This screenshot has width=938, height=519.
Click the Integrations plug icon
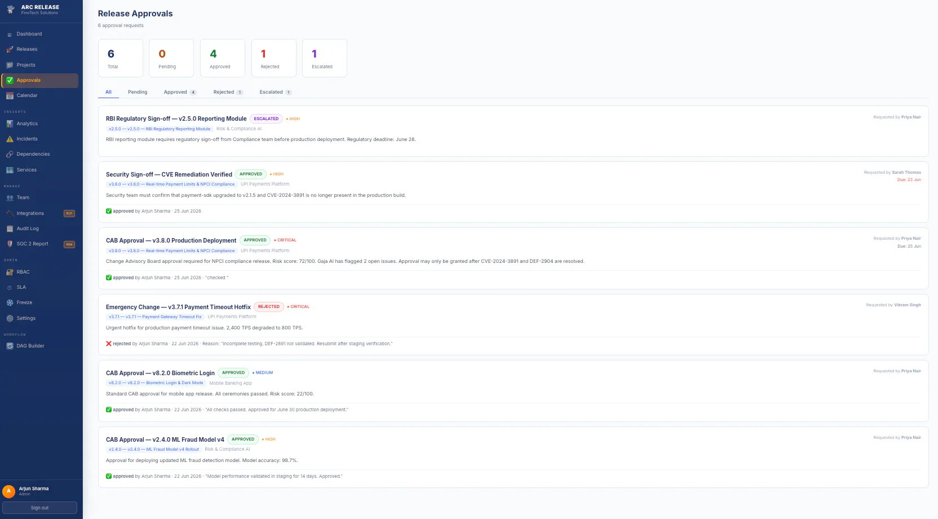pyautogui.click(x=10, y=213)
